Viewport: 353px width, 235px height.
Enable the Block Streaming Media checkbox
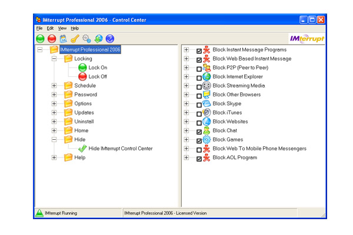[199, 87]
